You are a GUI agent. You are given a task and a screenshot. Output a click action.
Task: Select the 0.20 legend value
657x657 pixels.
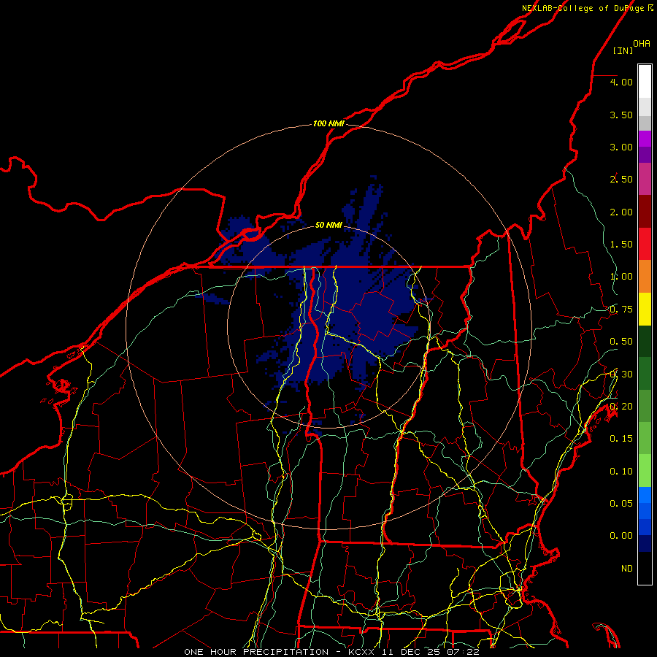(x=621, y=407)
